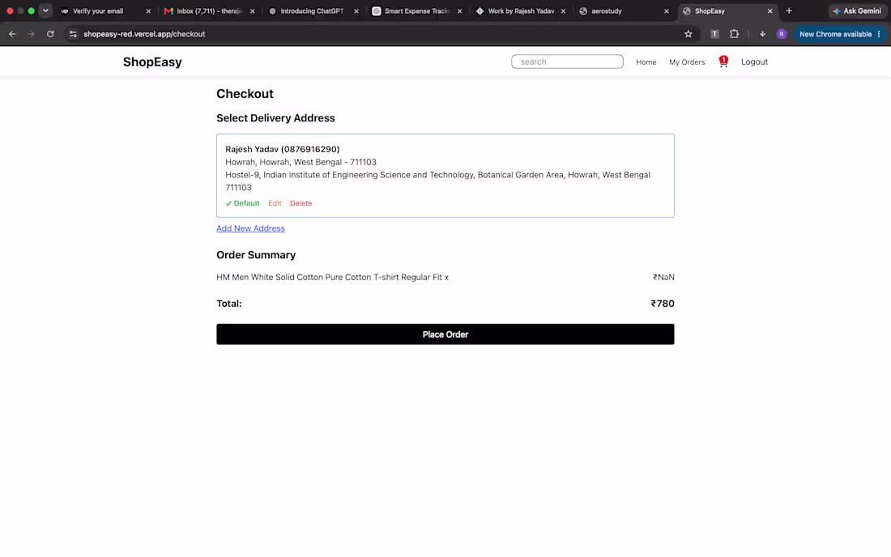Viewport: 891px width, 557px height.
Task: Close the Gmail Inbox tab
Action: coord(252,11)
